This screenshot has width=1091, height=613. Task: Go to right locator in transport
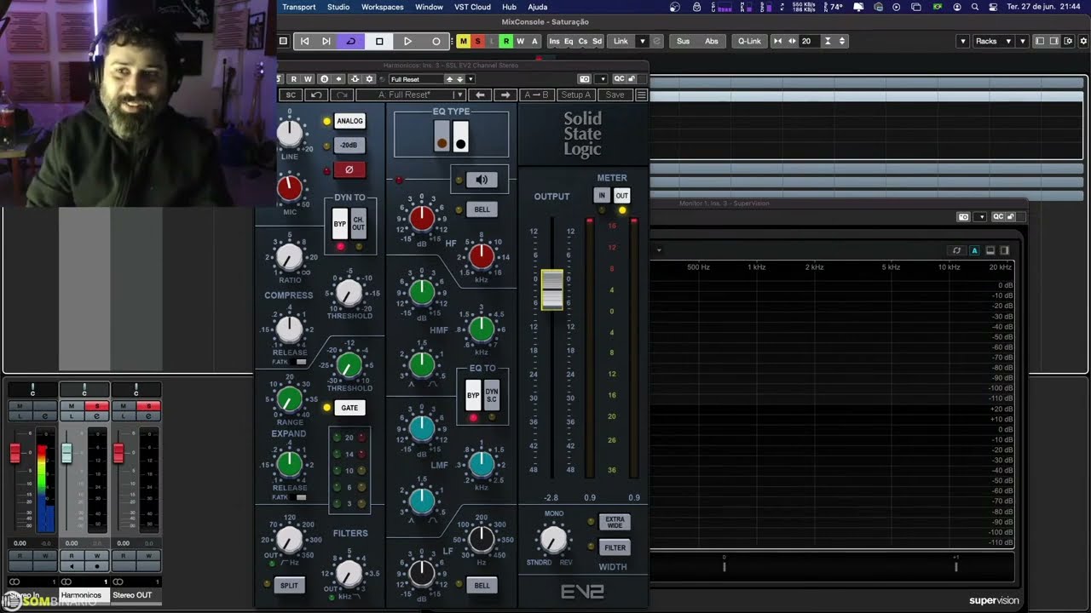[326, 41]
